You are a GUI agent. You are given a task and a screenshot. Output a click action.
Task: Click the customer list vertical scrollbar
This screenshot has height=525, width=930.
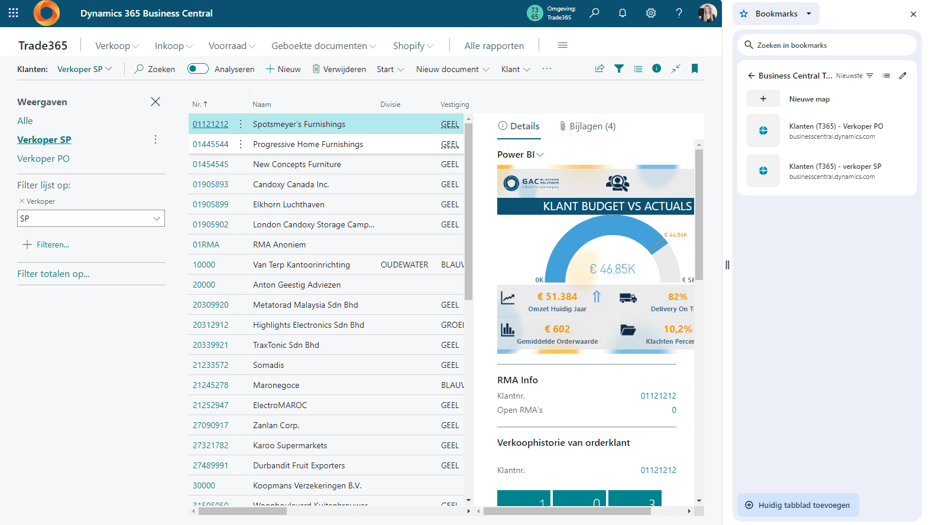tap(468, 211)
